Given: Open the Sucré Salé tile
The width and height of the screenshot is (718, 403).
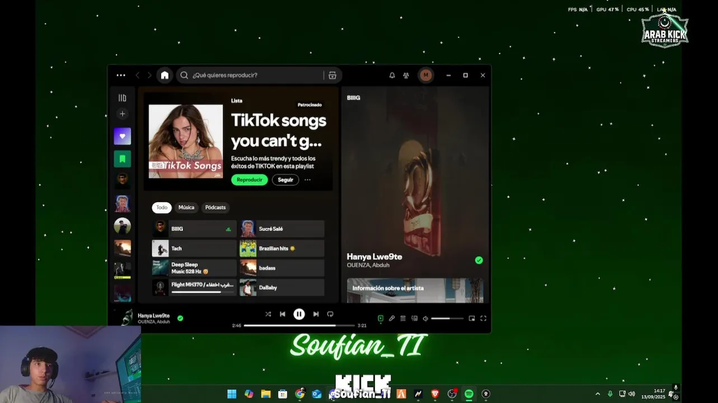Looking at the screenshot, I should 282,229.
